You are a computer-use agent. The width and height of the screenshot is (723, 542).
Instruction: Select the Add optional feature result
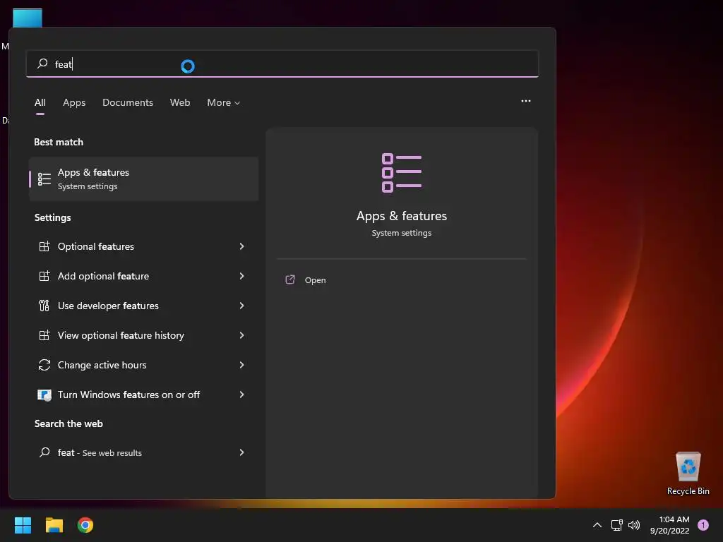pyautogui.click(x=144, y=276)
